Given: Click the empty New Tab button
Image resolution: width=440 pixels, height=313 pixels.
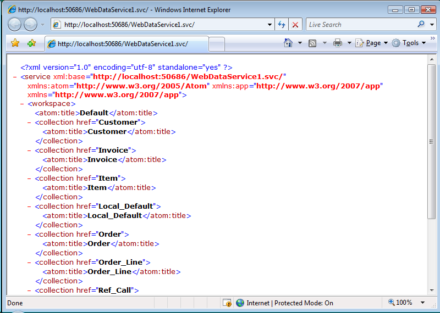Looking at the screenshot, I should [217, 44].
